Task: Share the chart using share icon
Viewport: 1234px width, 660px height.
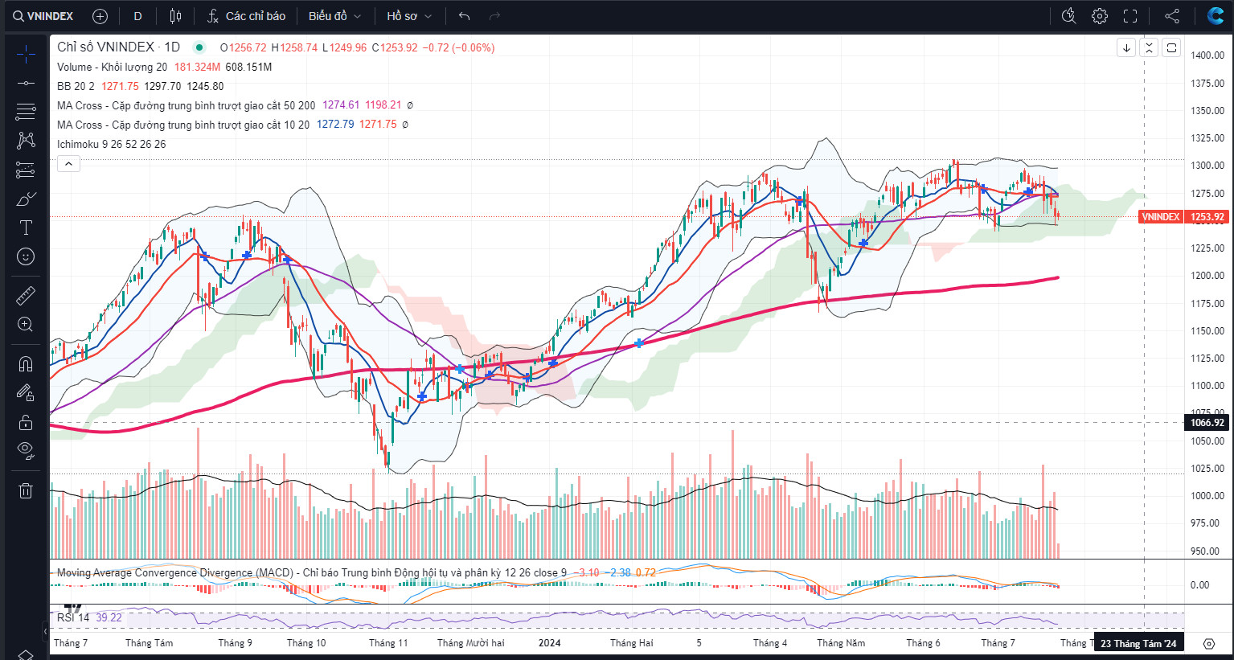Action: [1172, 16]
